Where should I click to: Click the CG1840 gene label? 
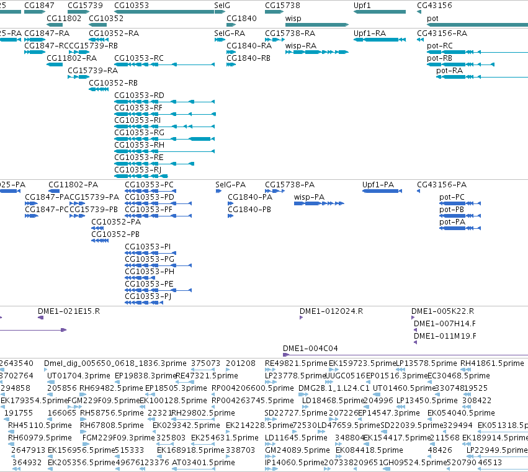tap(242, 18)
